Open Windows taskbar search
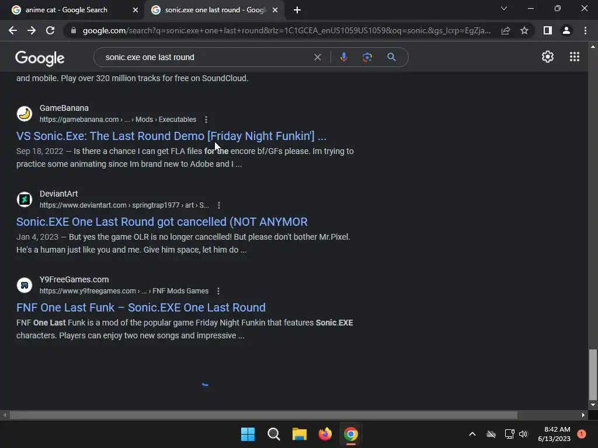 pos(274,434)
